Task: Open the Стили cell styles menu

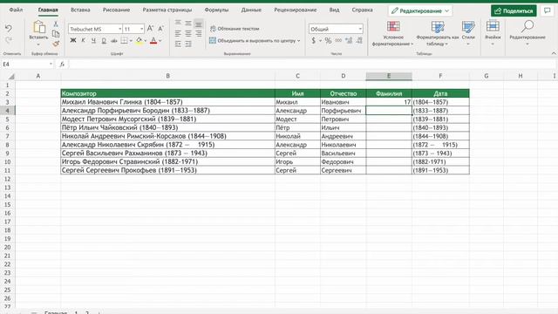Action: click(468, 33)
